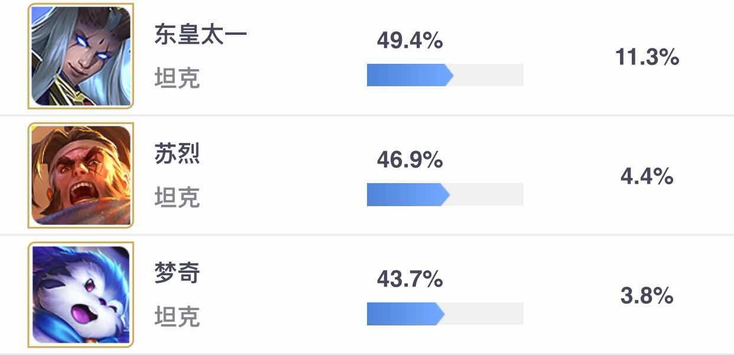The width and height of the screenshot is (734, 355).
Task: Click the progress bar under 43.7%
Action: [x=445, y=314]
